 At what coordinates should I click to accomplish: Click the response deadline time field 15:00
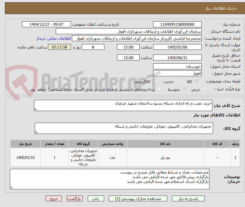128,47
